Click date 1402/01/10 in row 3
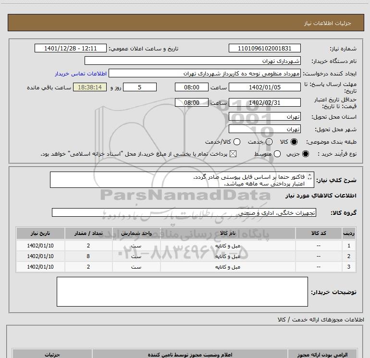Image resolution: width=370 pixels, height=358 pixels. (40, 267)
